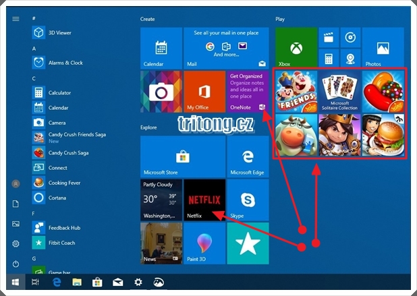Open the Royal Revolt 2 tile
Image resolution: width=417 pixels, height=296 pixels.
tap(339, 135)
